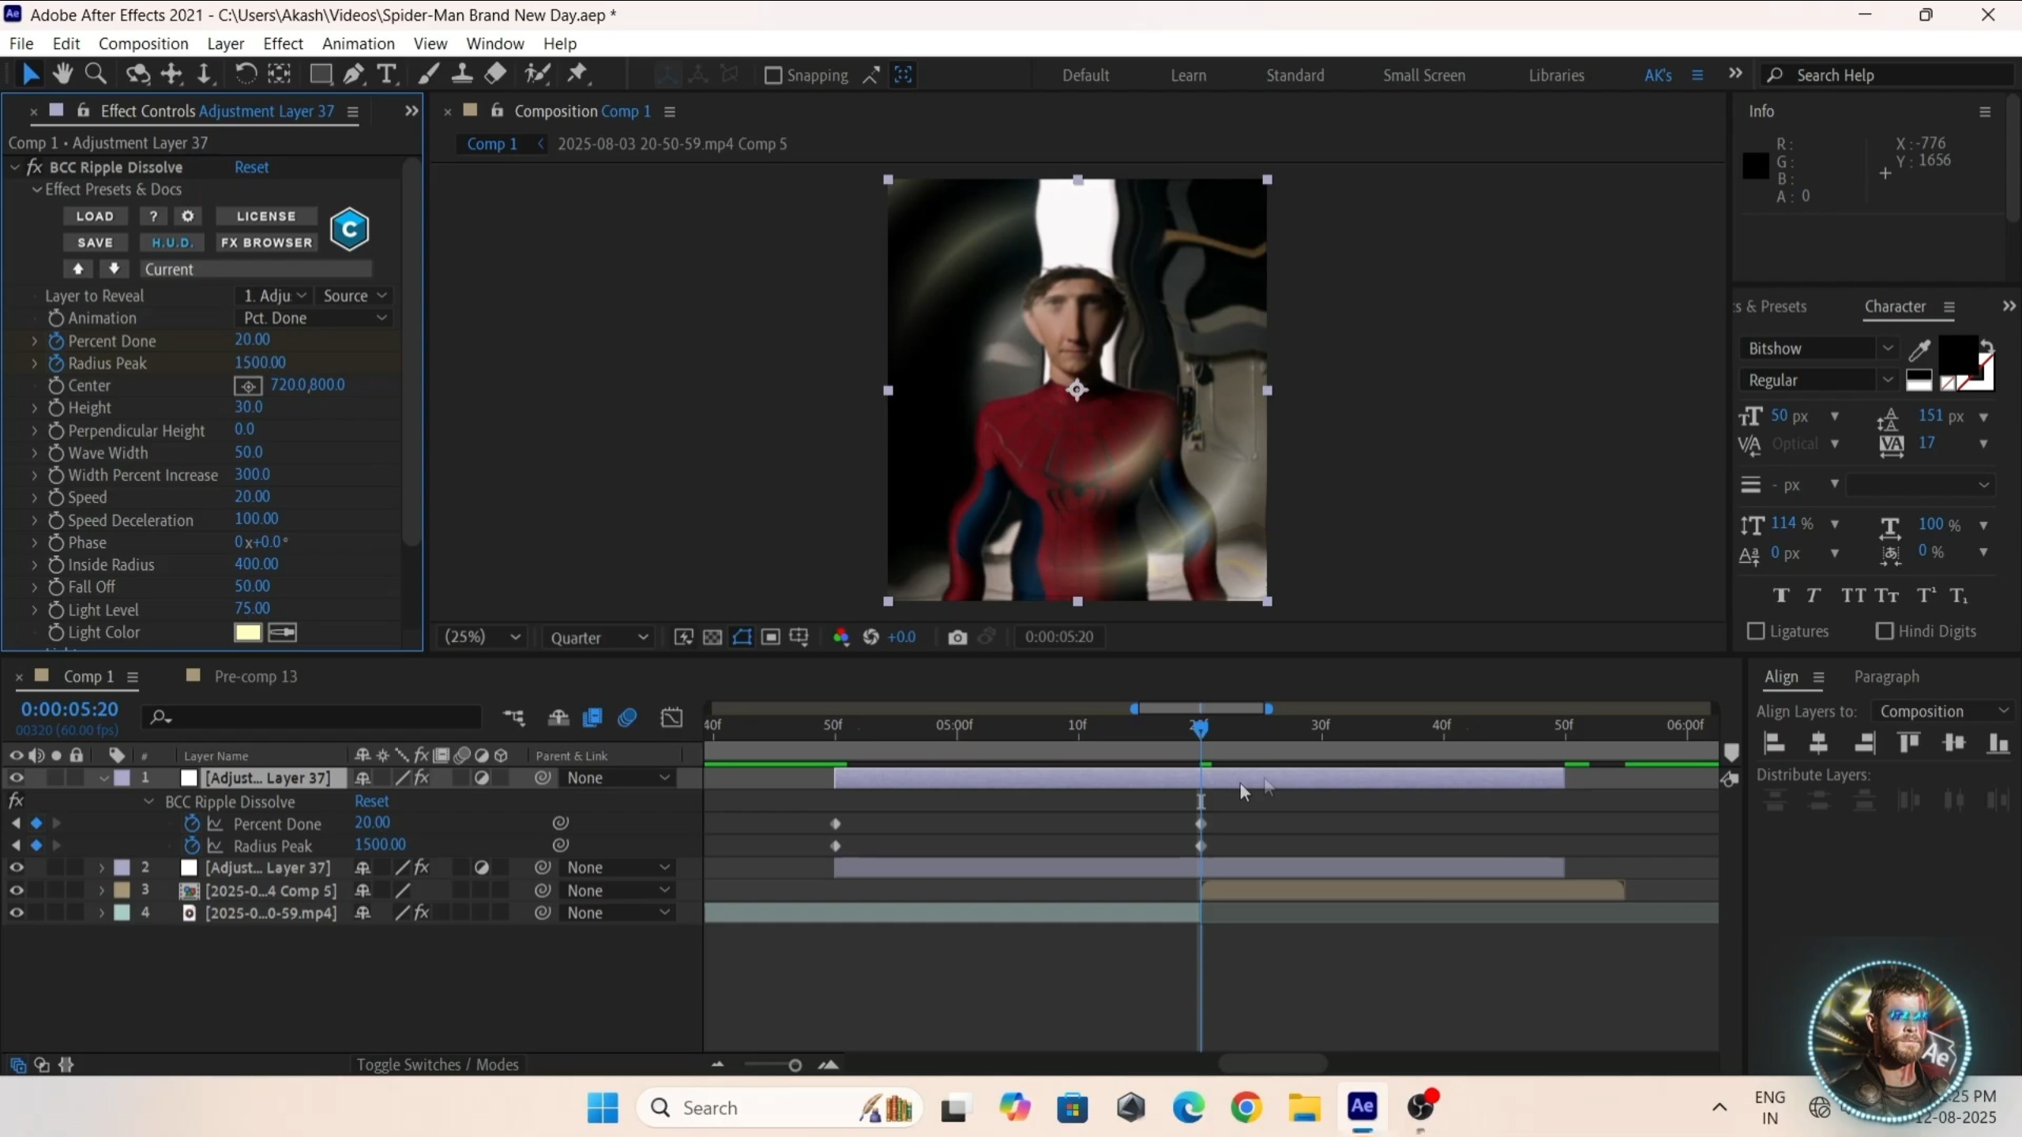Click Toggle Switches / Modes button
This screenshot has width=2022, height=1137.
click(437, 1064)
